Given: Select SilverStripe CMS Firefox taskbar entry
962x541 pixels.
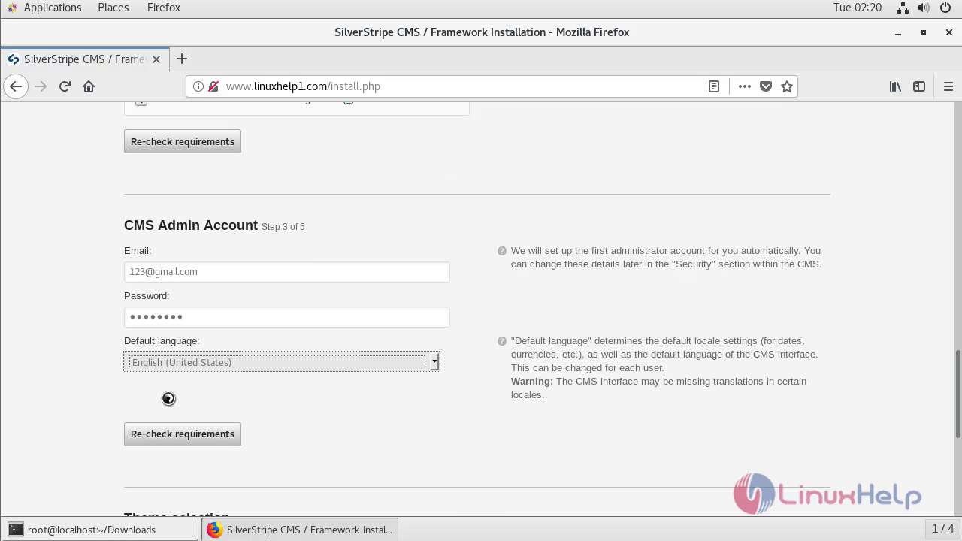Looking at the screenshot, I should coord(299,530).
